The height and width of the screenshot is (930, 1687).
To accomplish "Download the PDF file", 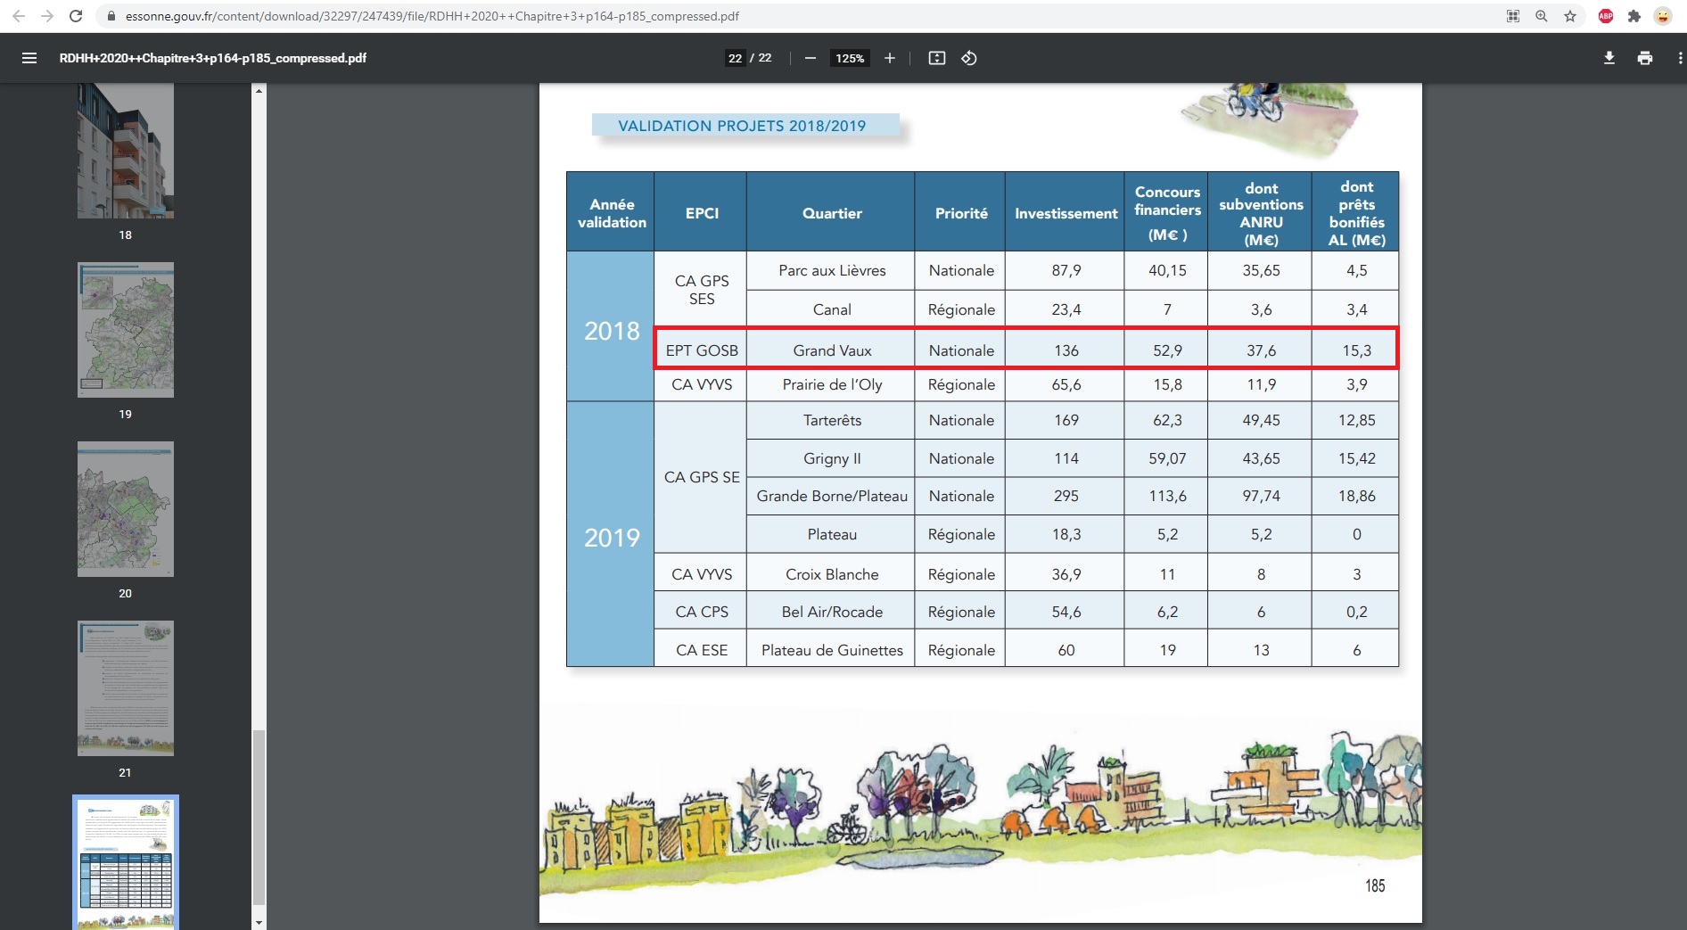I will click(x=1609, y=58).
